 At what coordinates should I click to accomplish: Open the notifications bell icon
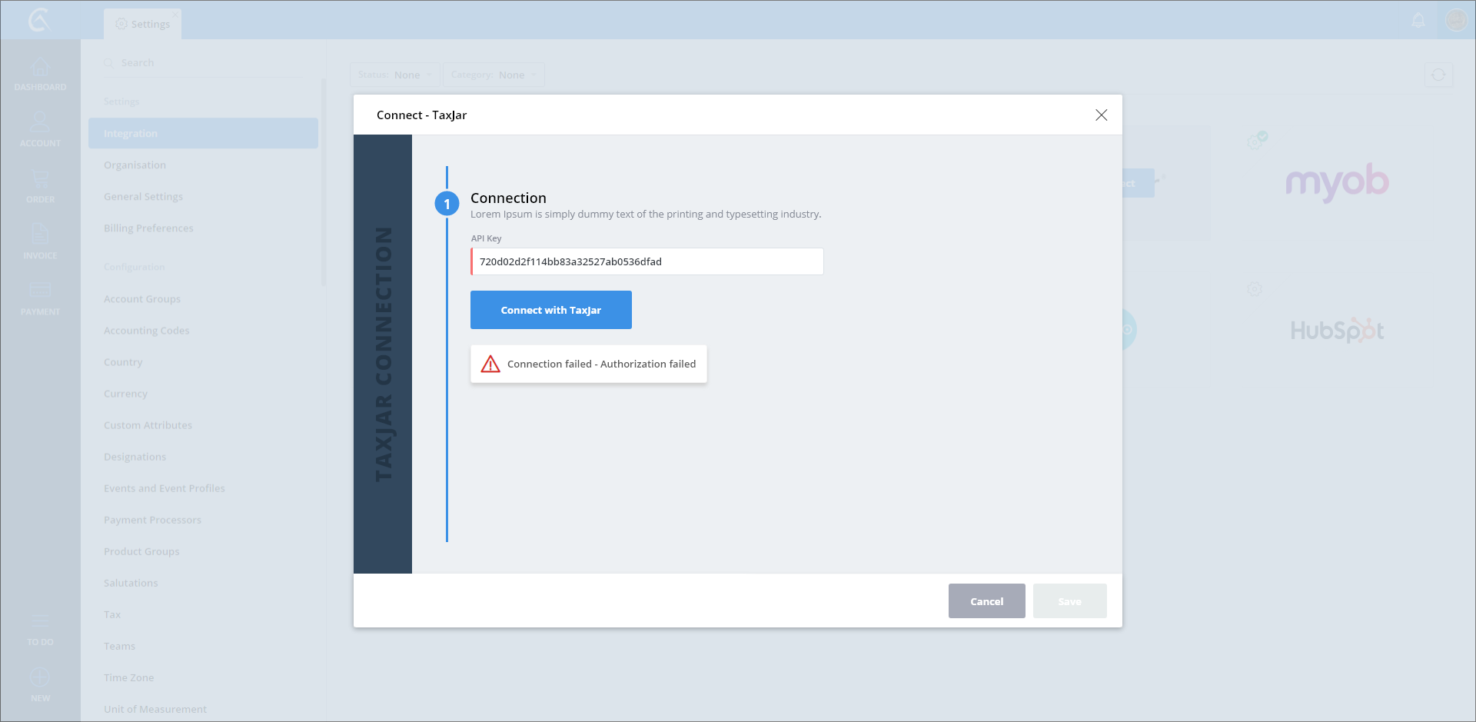click(x=1418, y=21)
